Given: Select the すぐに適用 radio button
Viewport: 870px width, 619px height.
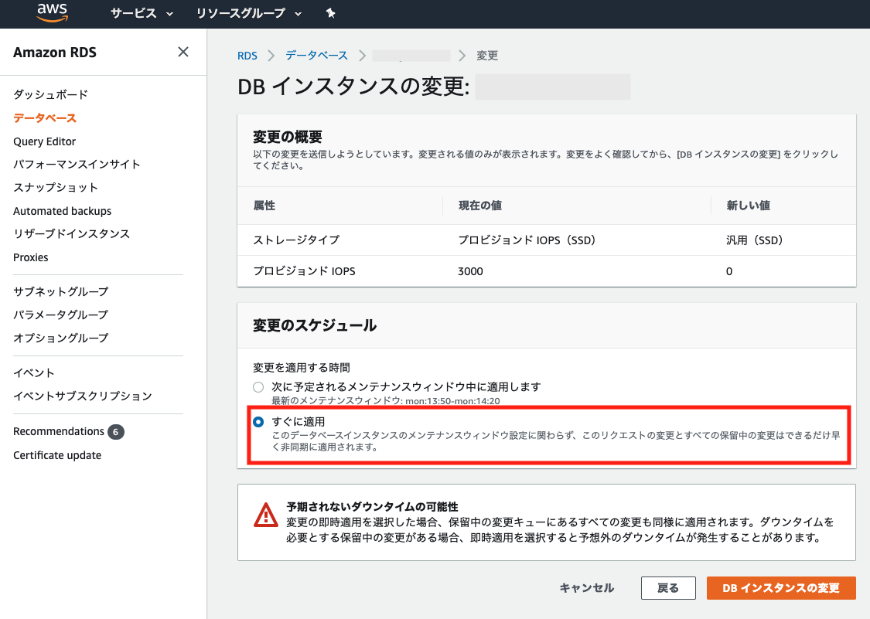Looking at the screenshot, I should (x=258, y=422).
